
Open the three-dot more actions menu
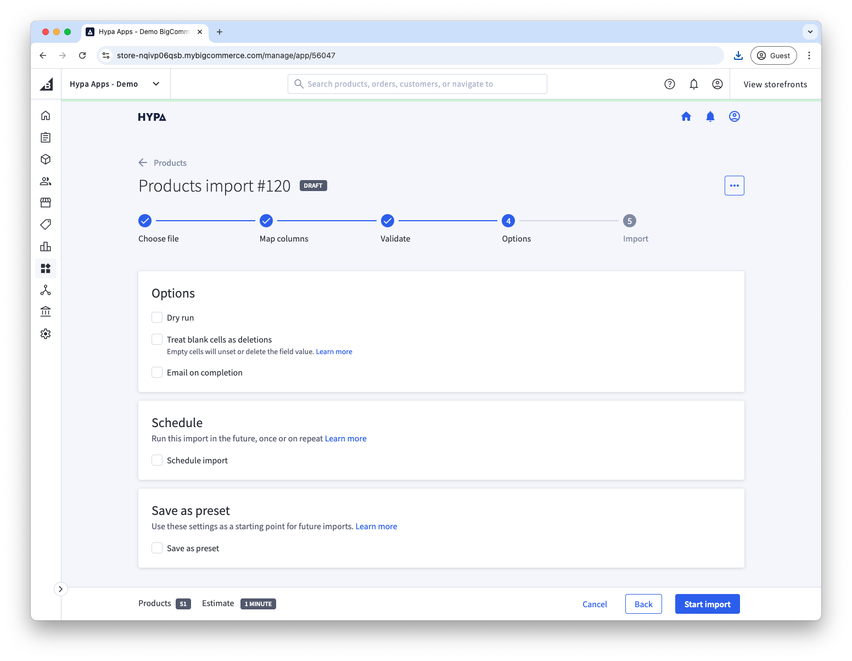[734, 186]
